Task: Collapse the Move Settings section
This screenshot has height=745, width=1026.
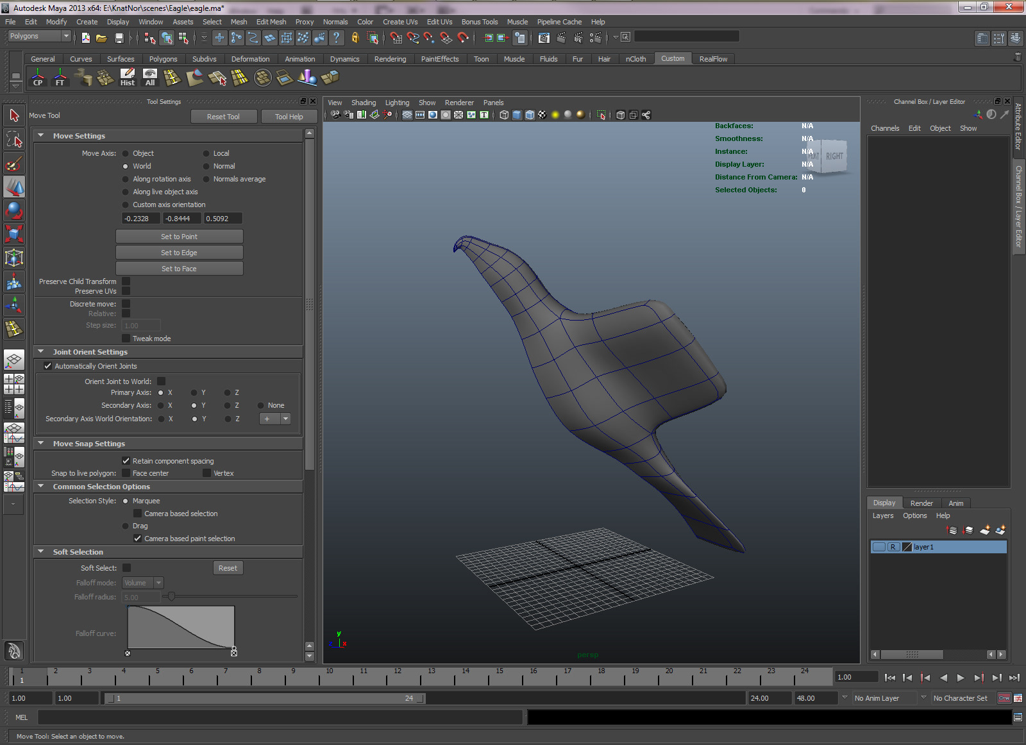Action: [41, 136]
